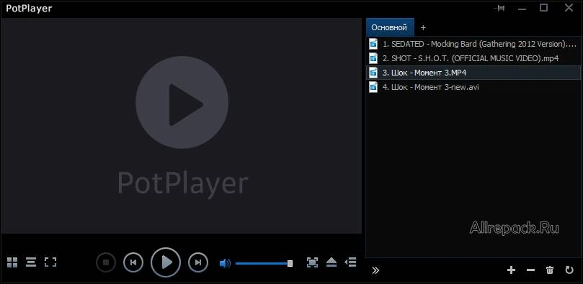Viewport: 583px width, 284px height.
Task: Select SHOT - S.H.O.T. mp4 playlist entry
Action: (473, 58)
